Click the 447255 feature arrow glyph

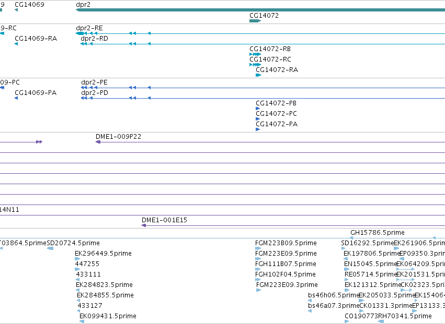[77, 270]
